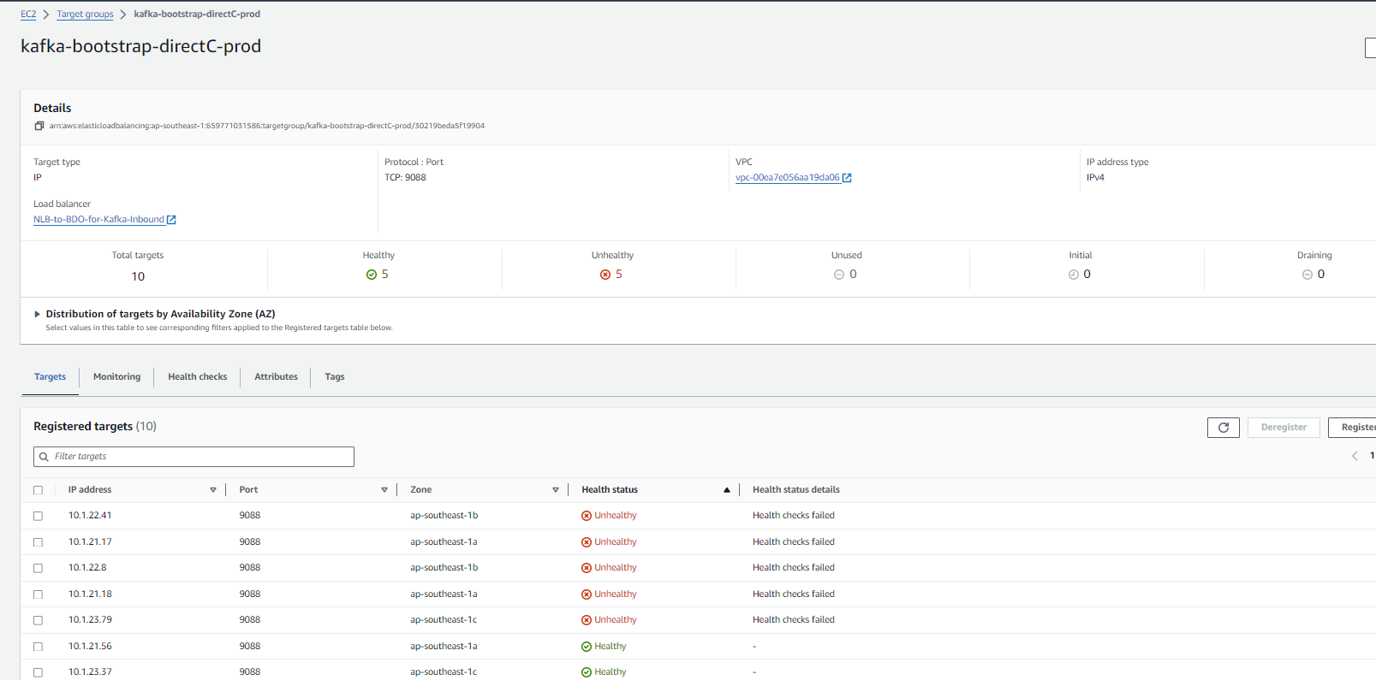The image size is (1376, 680).
Task: Click unhealthy icon for 10.1.22.41
Action: pyautogui.click(x=587, y=516)
